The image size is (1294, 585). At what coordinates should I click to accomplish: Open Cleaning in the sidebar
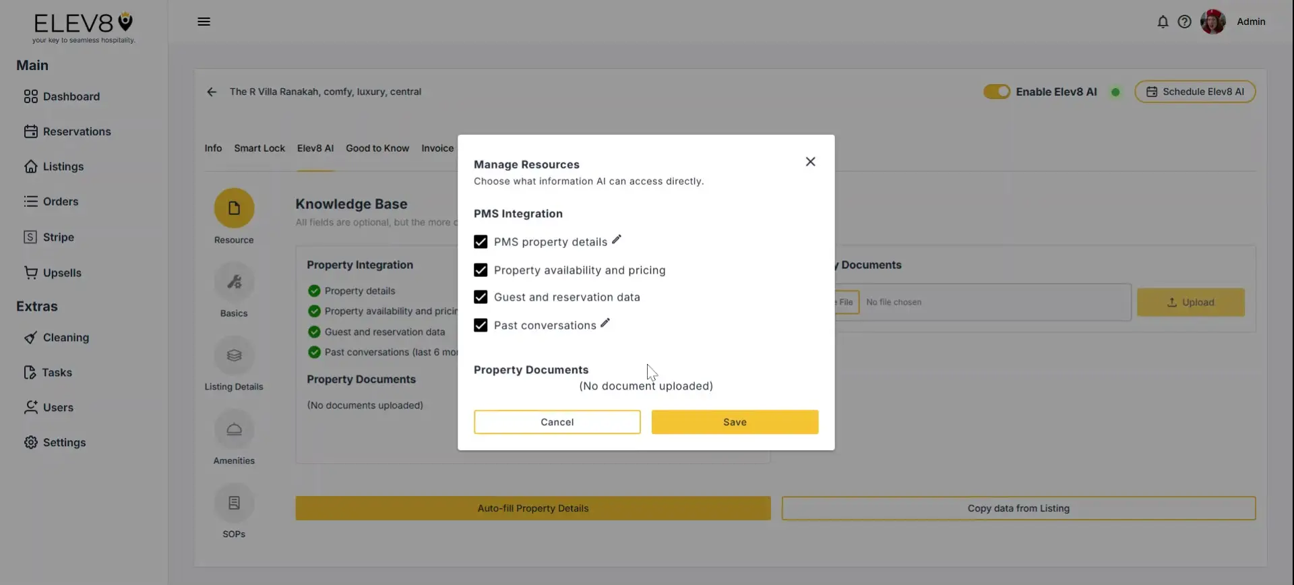coord(57,338)
